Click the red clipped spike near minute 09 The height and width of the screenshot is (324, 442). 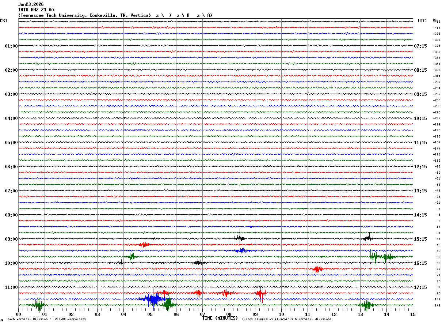262,294
